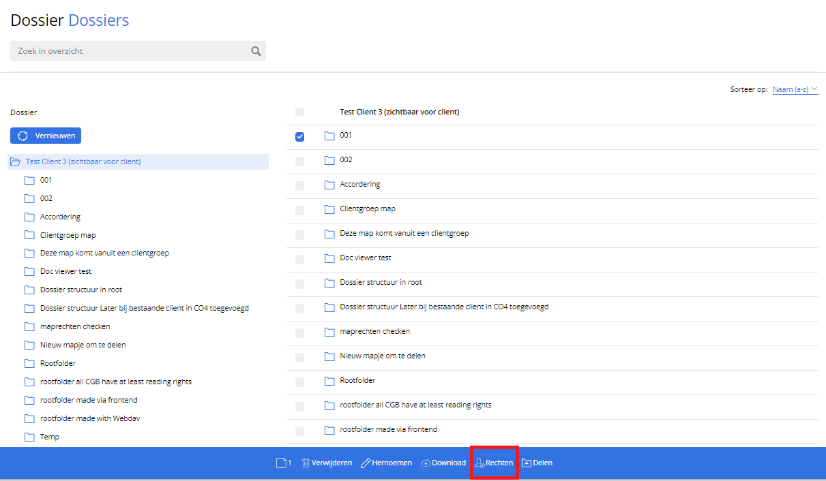Click folder icon of Clientgroep map in list
Viewport: 826px width, 481px height.
[329, 209]
